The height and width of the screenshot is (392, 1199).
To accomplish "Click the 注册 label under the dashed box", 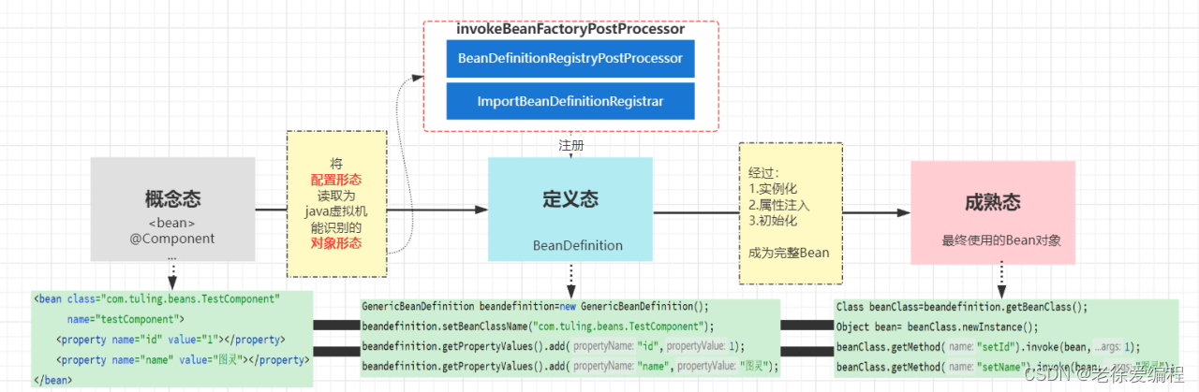I will [570, 146].
